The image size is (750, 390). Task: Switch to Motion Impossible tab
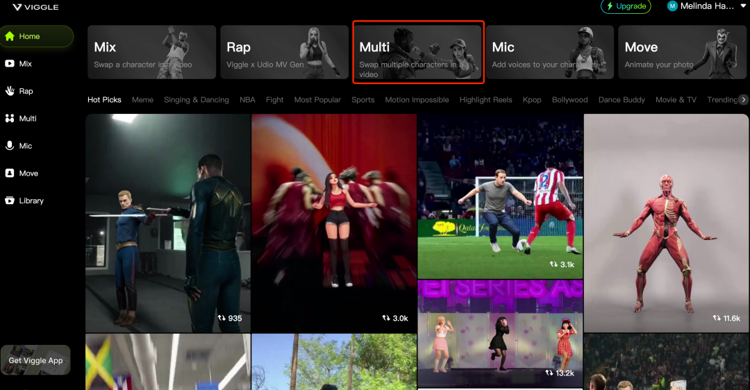point(417,99)
